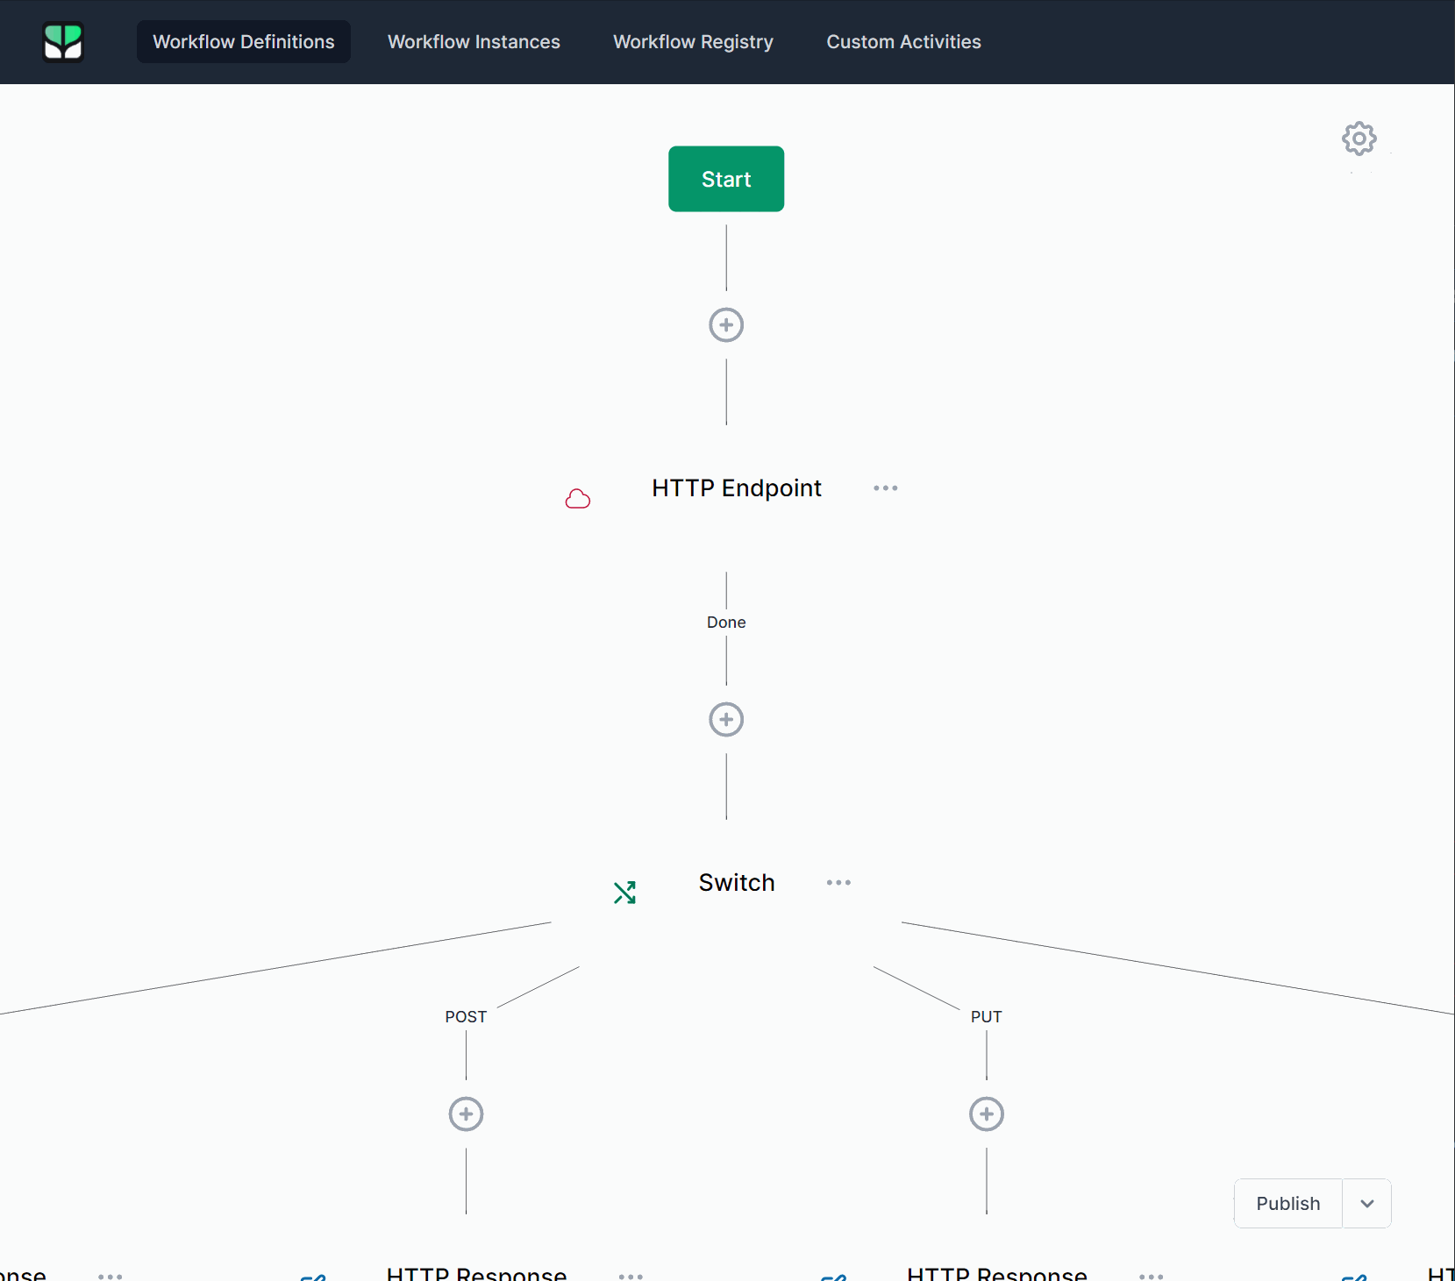Click the red cloud icon beside HTTP Endpoint

tap(578, 498)
